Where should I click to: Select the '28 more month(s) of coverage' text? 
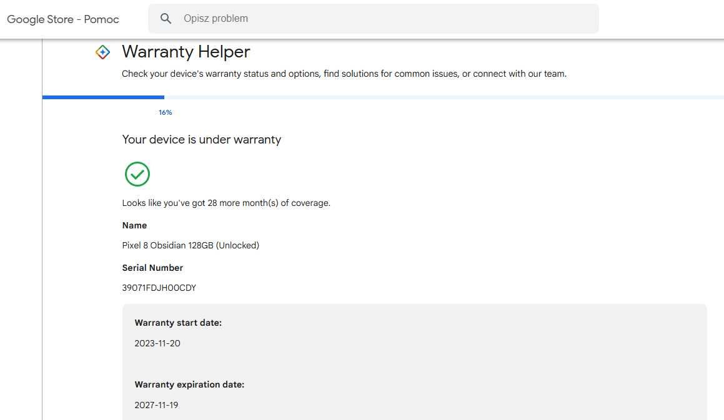tap(269, 203)
